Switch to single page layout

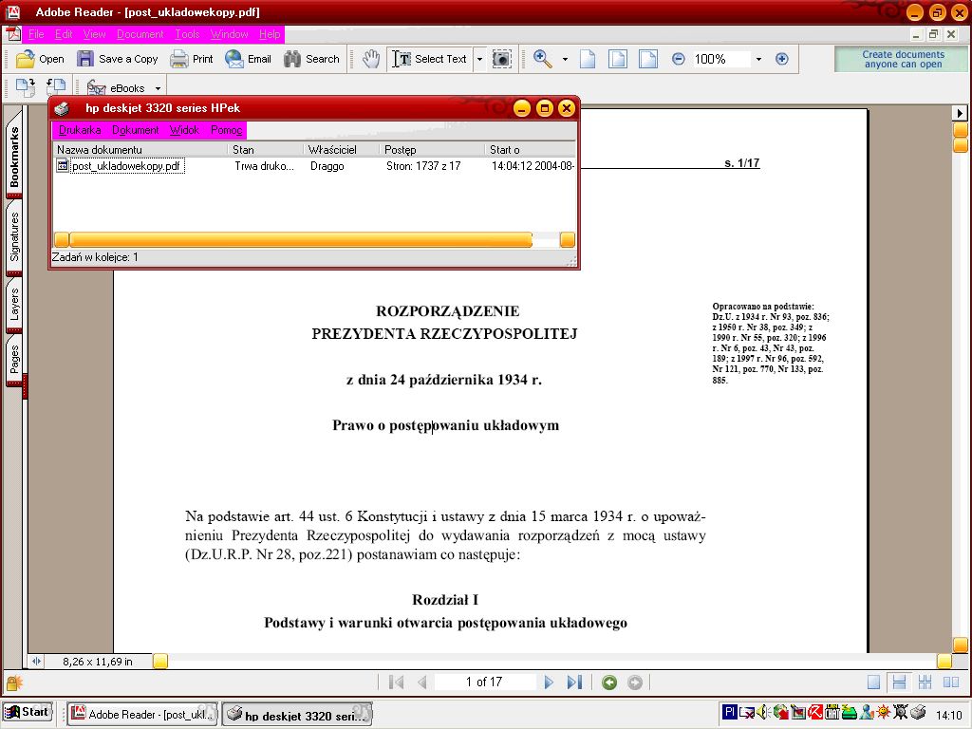pyautogui.click(x=873, y=682)
